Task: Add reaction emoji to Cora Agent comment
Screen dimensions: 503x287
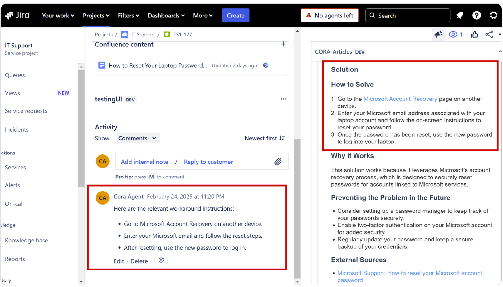Action: [161, 260]
